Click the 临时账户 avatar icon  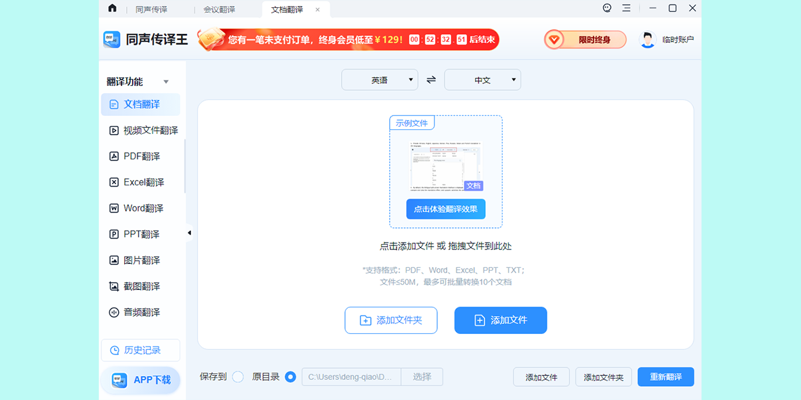(x=647, y=39)
